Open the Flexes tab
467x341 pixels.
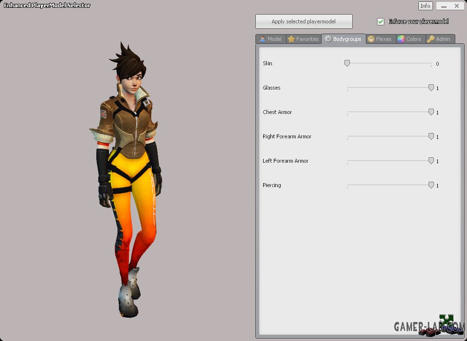tap(380, 39)
